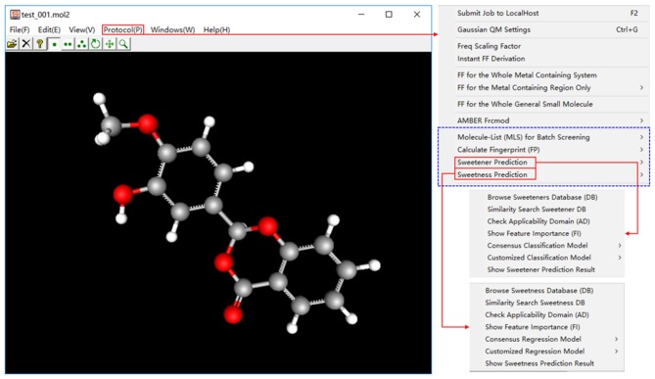Click the black X toolbar icon
Image resolution: width=655 pixels, height=379 pixels.
coord(25,44)
